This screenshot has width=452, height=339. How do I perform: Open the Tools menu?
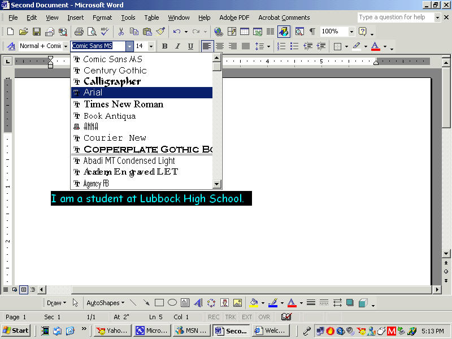pyautogui.click(x=128, y=18)
